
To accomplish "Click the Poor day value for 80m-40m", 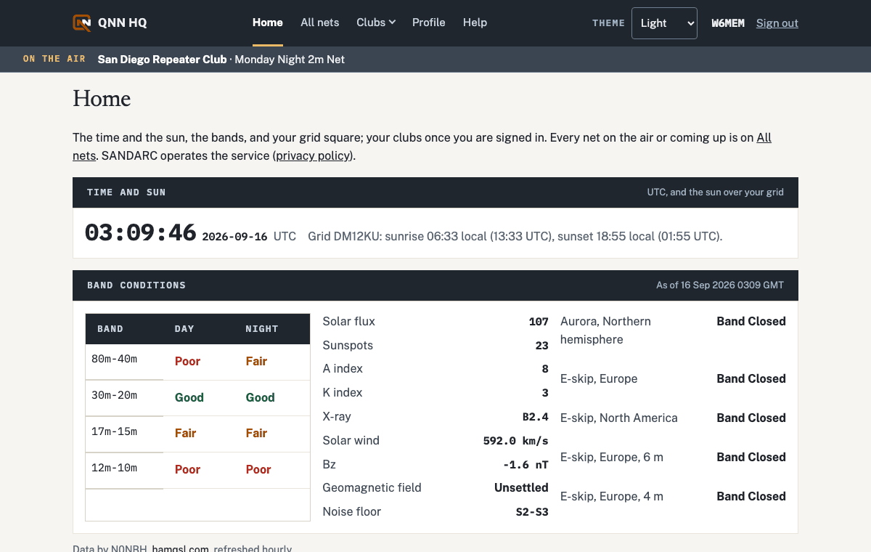I will (x=187, y=361).
